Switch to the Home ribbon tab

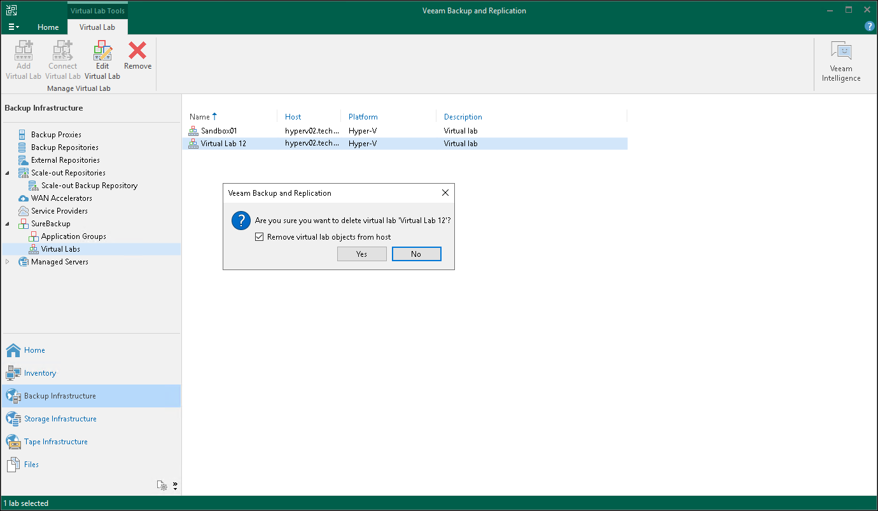point(48,27)
